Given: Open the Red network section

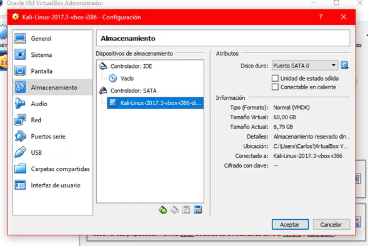Looking at the screenshot, I should click(52, 120).
